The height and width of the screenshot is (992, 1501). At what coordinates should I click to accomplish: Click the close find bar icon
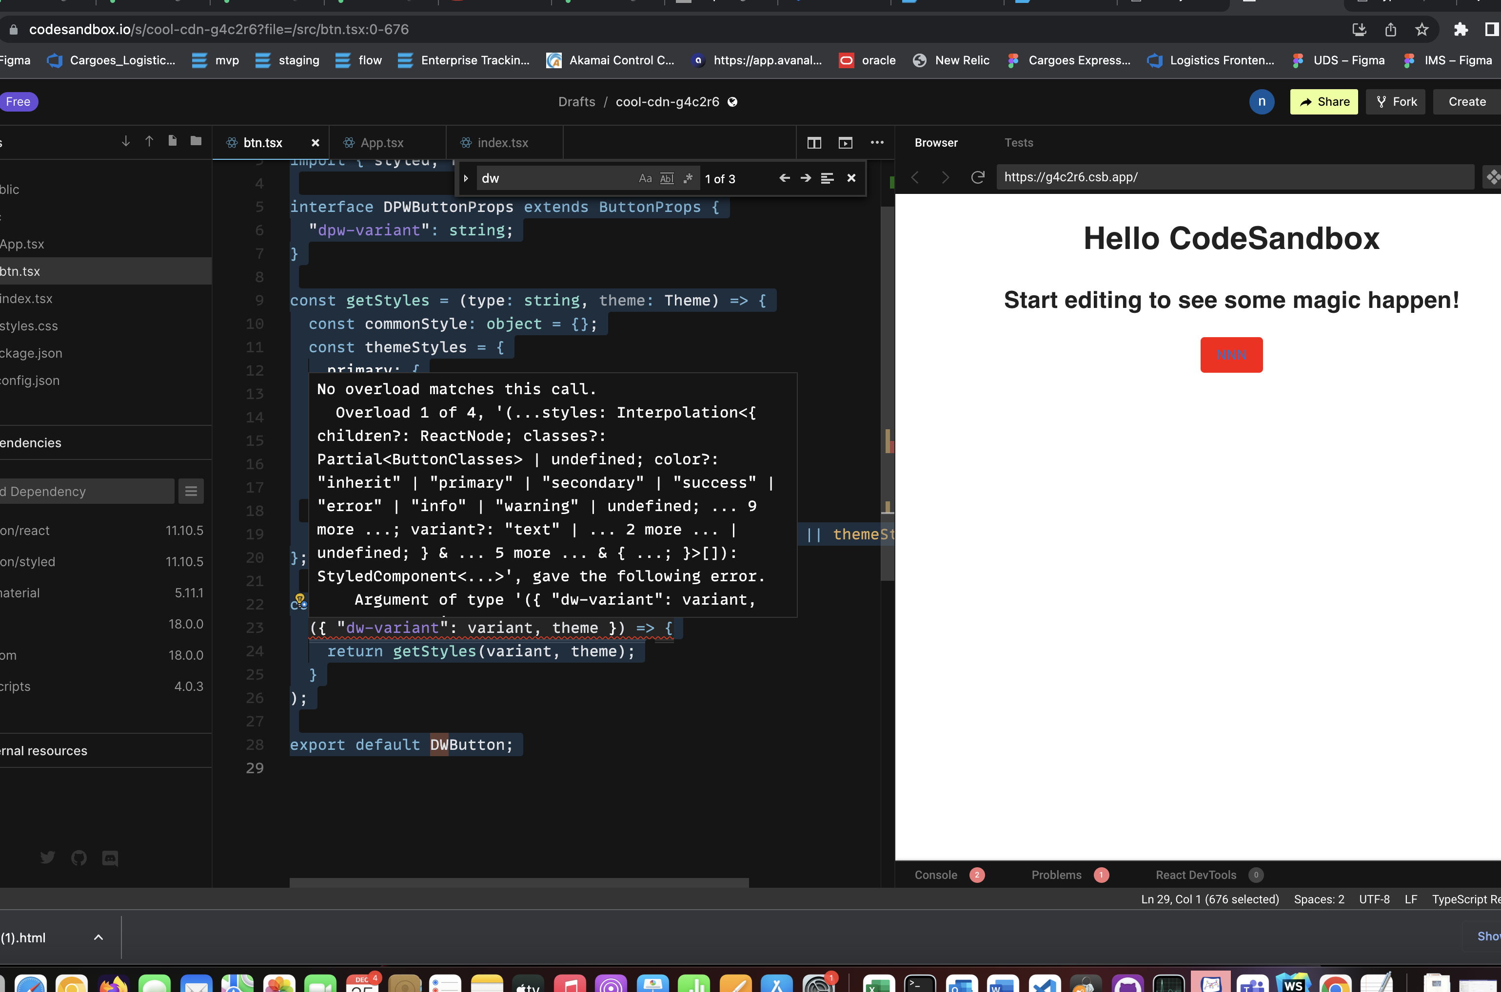point(851,178)
